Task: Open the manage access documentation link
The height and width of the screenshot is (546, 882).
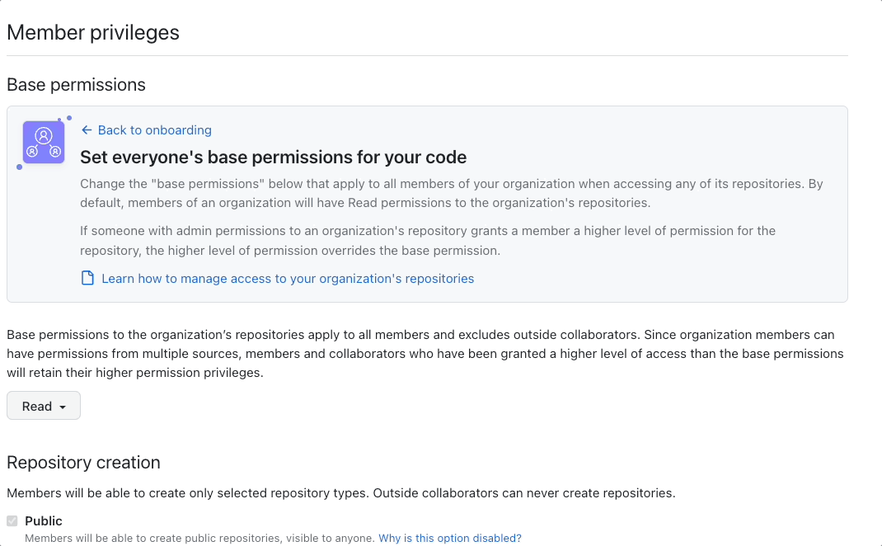Action: pyautogui.click(x=288, y=278)
